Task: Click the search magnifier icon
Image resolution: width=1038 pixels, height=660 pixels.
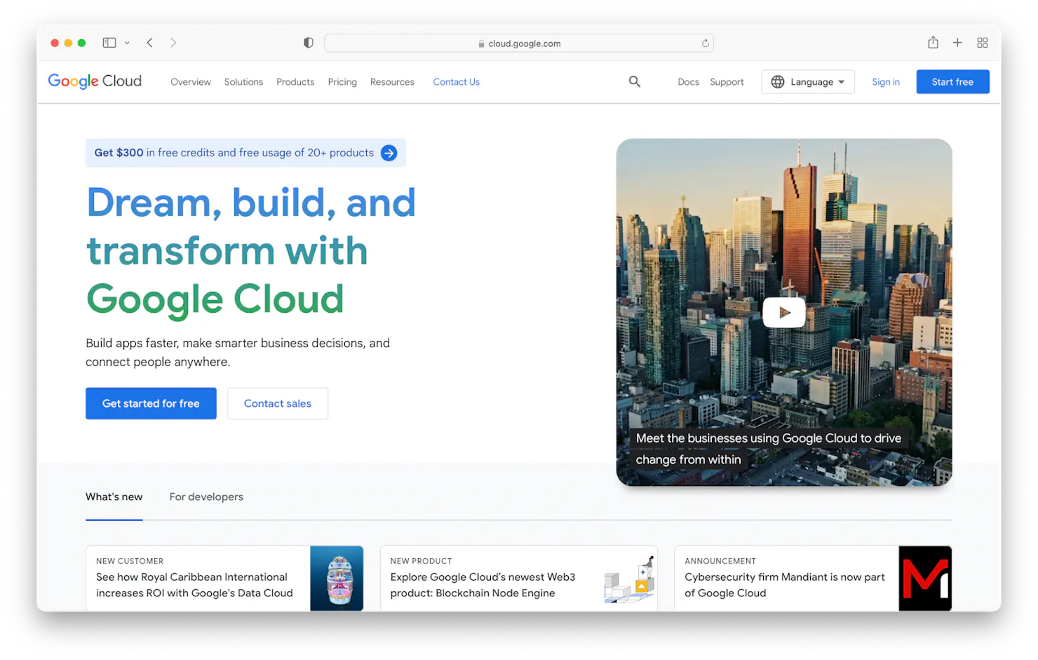Action: tap(635, 81)
